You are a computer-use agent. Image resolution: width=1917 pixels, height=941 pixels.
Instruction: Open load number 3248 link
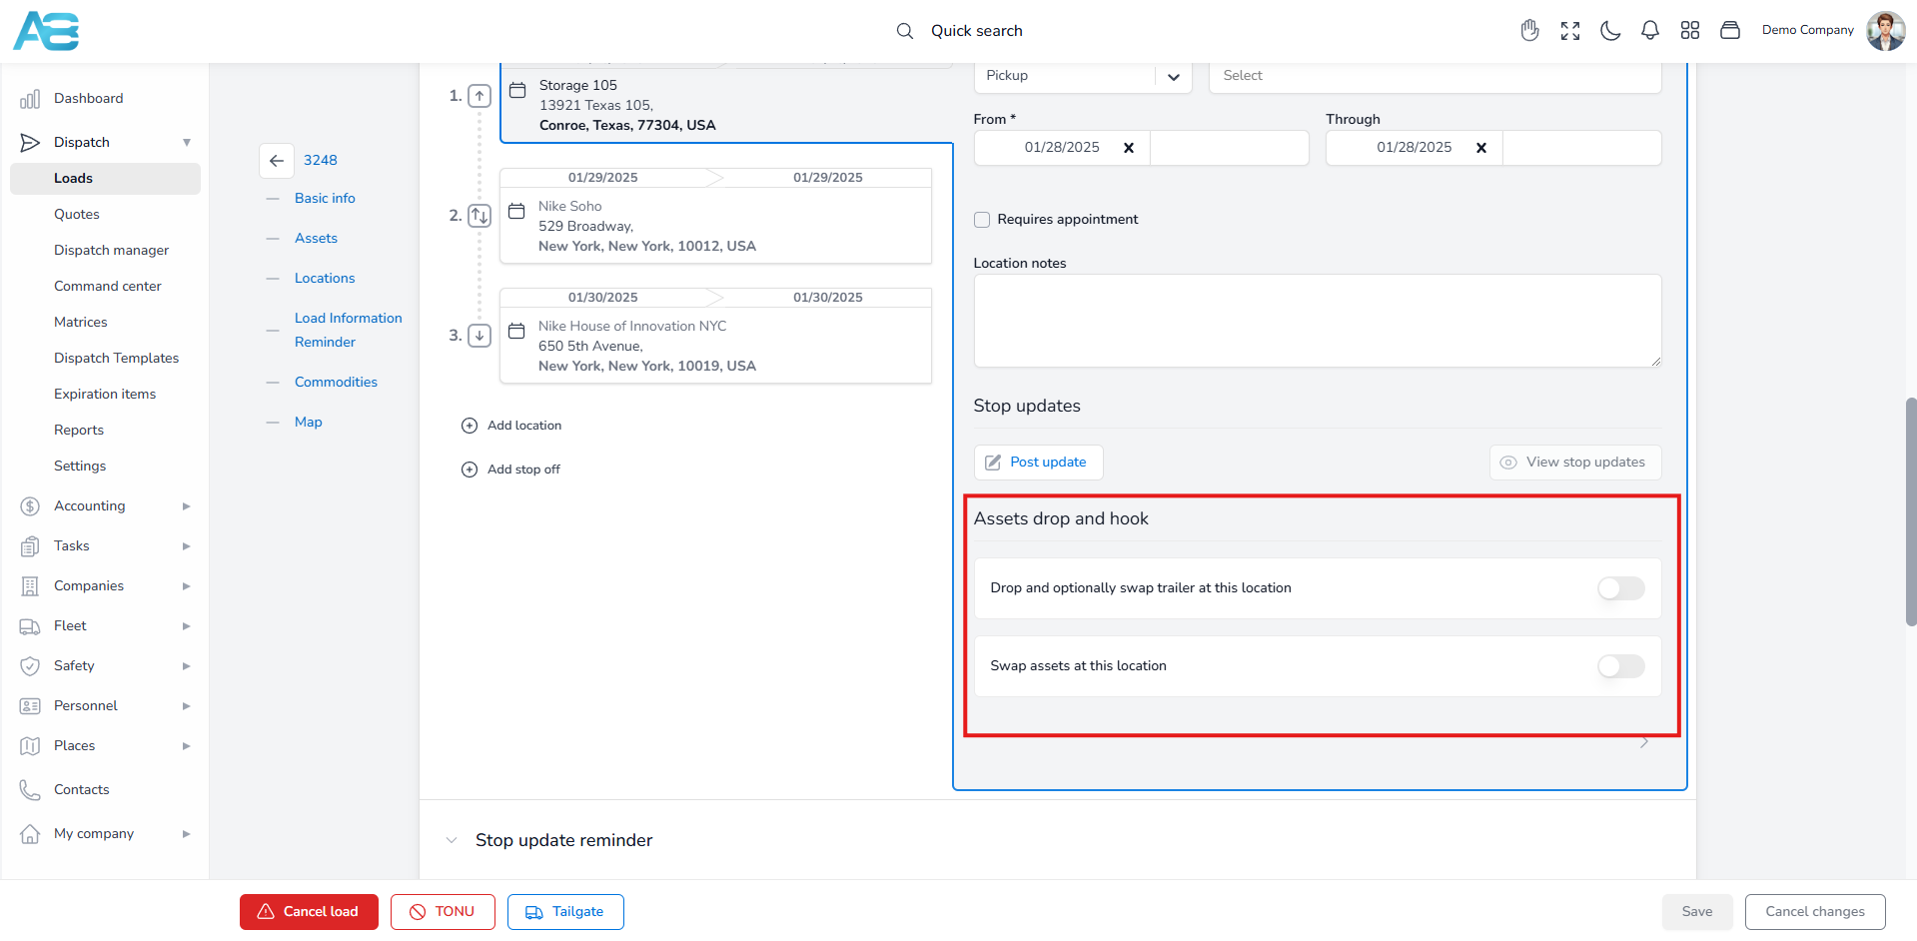321,160
